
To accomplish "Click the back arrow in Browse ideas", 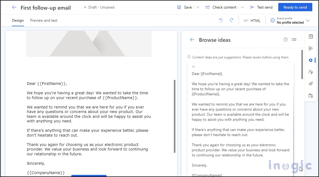I will tap(192, 39).
